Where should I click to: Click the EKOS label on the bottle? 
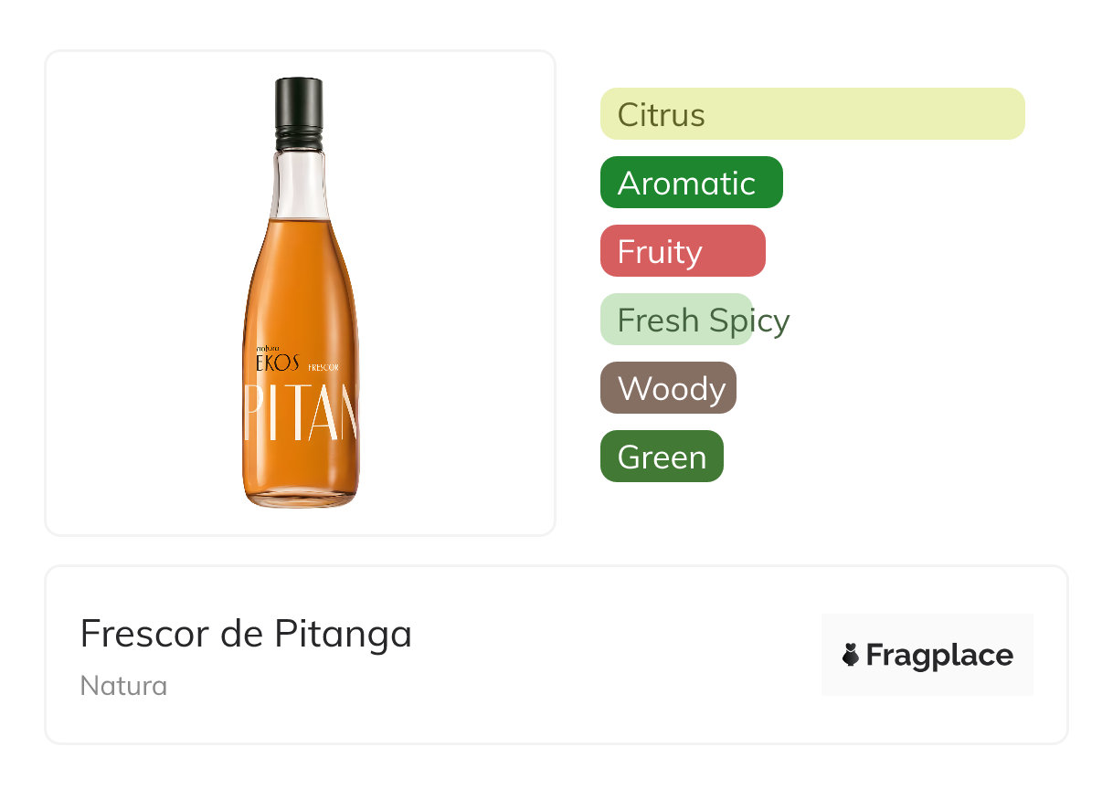[x=277, y=363]
